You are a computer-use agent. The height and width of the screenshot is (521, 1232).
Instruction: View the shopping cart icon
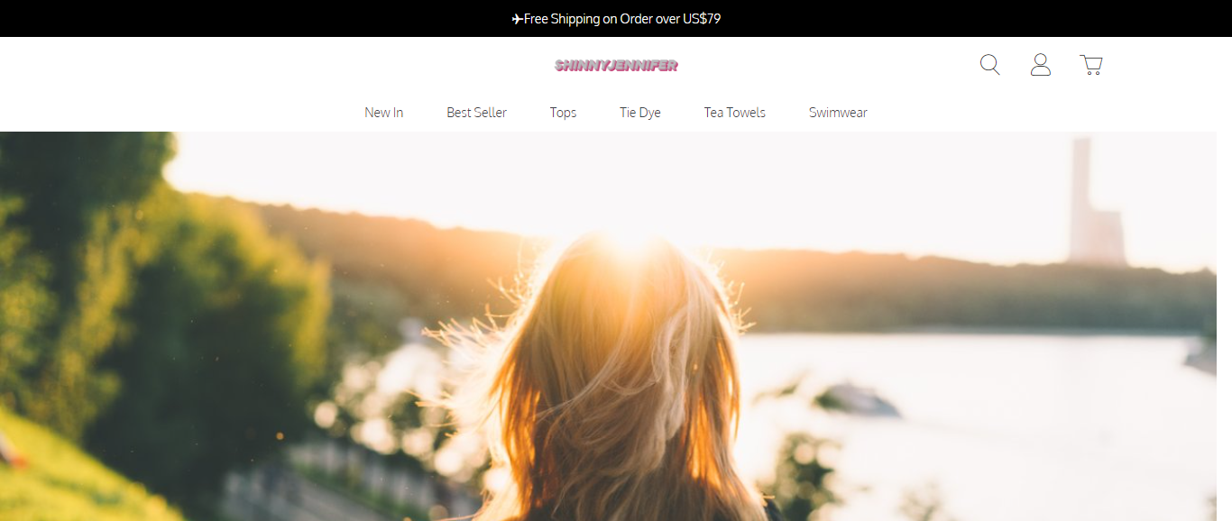[x=1091, y=65]
